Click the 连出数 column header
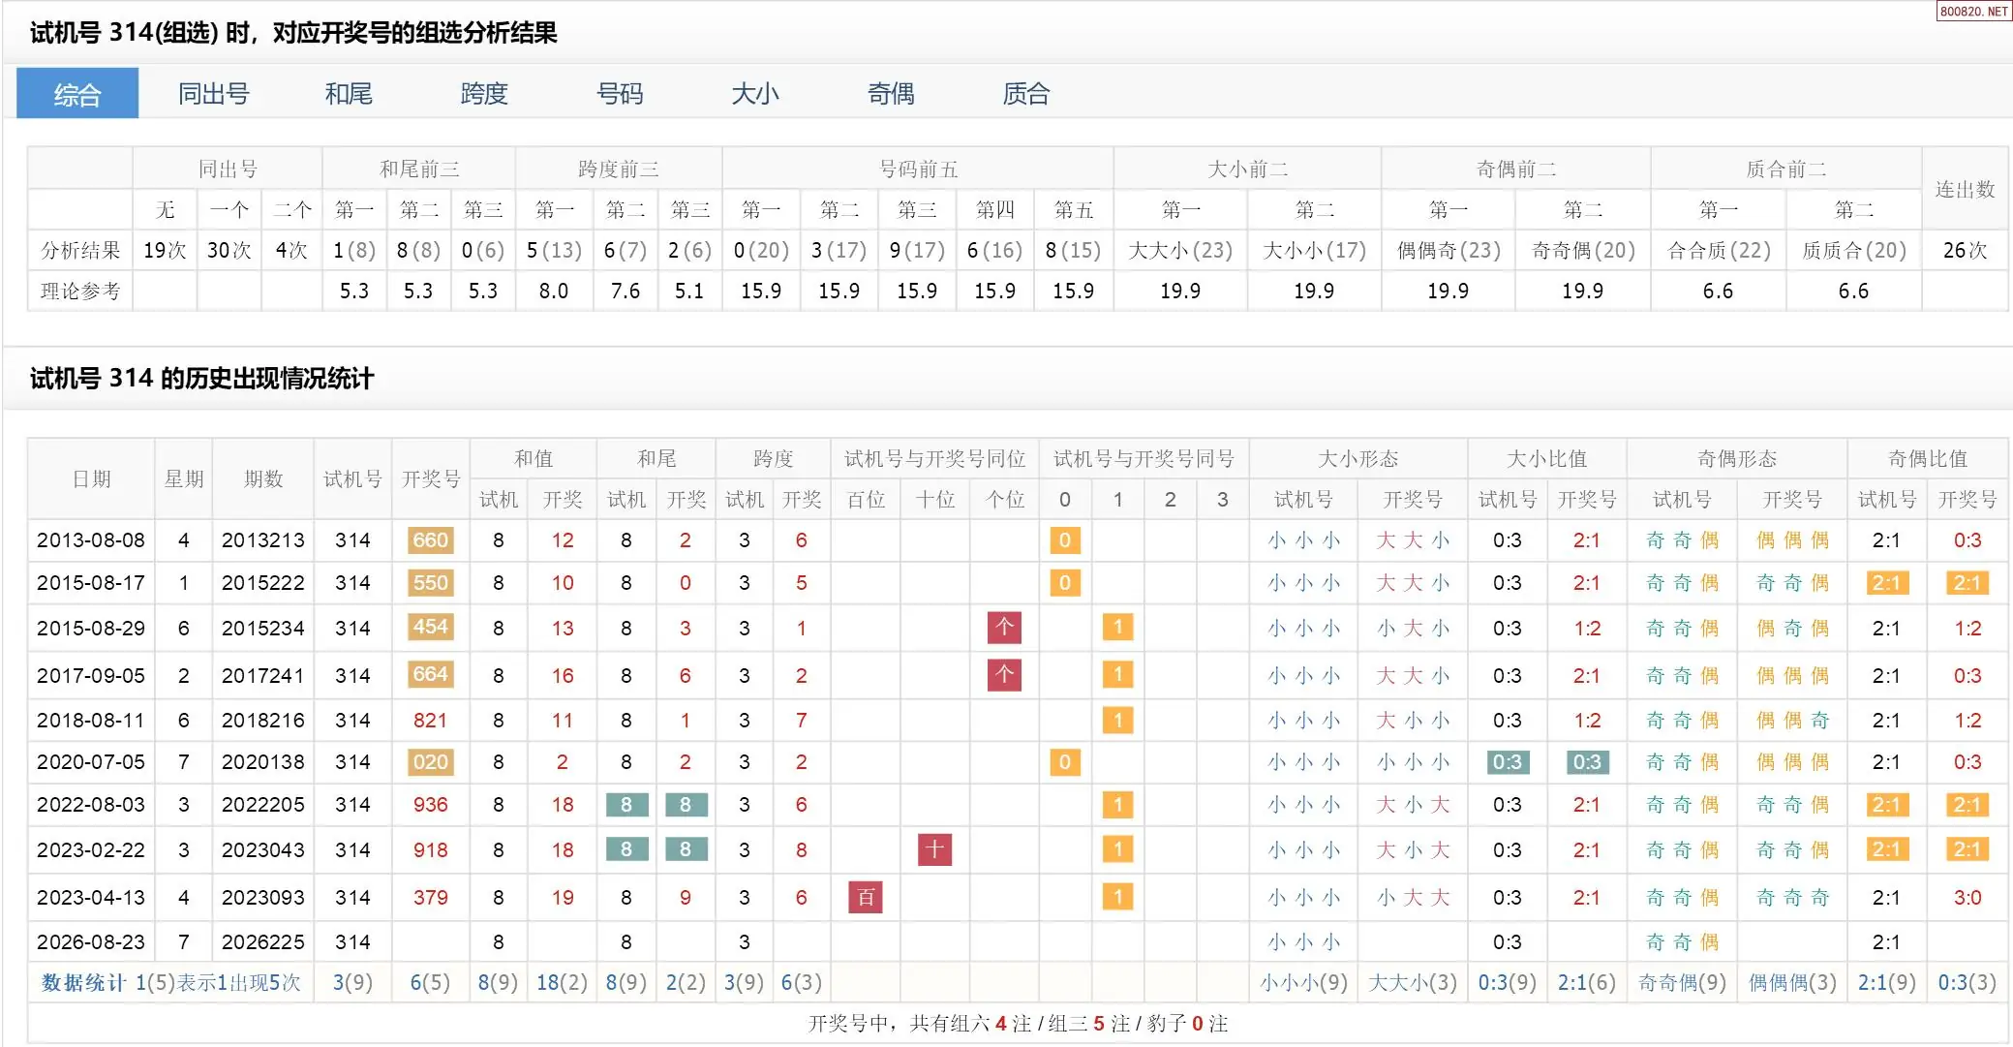The width and height of the screenshot is (2013, 1047). 1965,190
